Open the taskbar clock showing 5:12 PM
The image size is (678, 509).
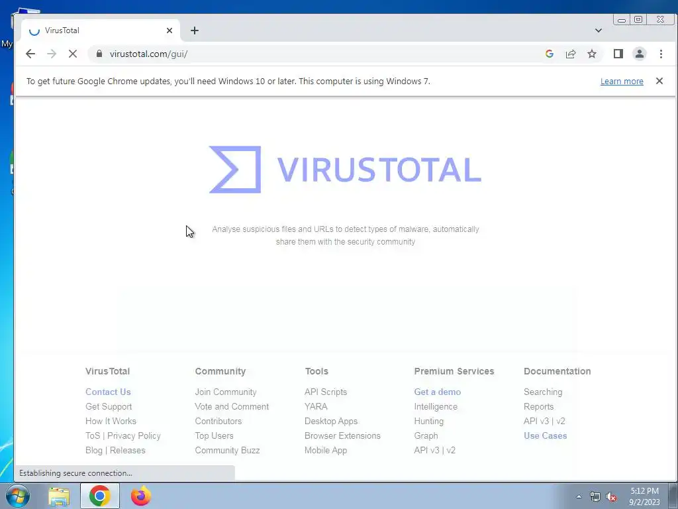coord(644,496)
